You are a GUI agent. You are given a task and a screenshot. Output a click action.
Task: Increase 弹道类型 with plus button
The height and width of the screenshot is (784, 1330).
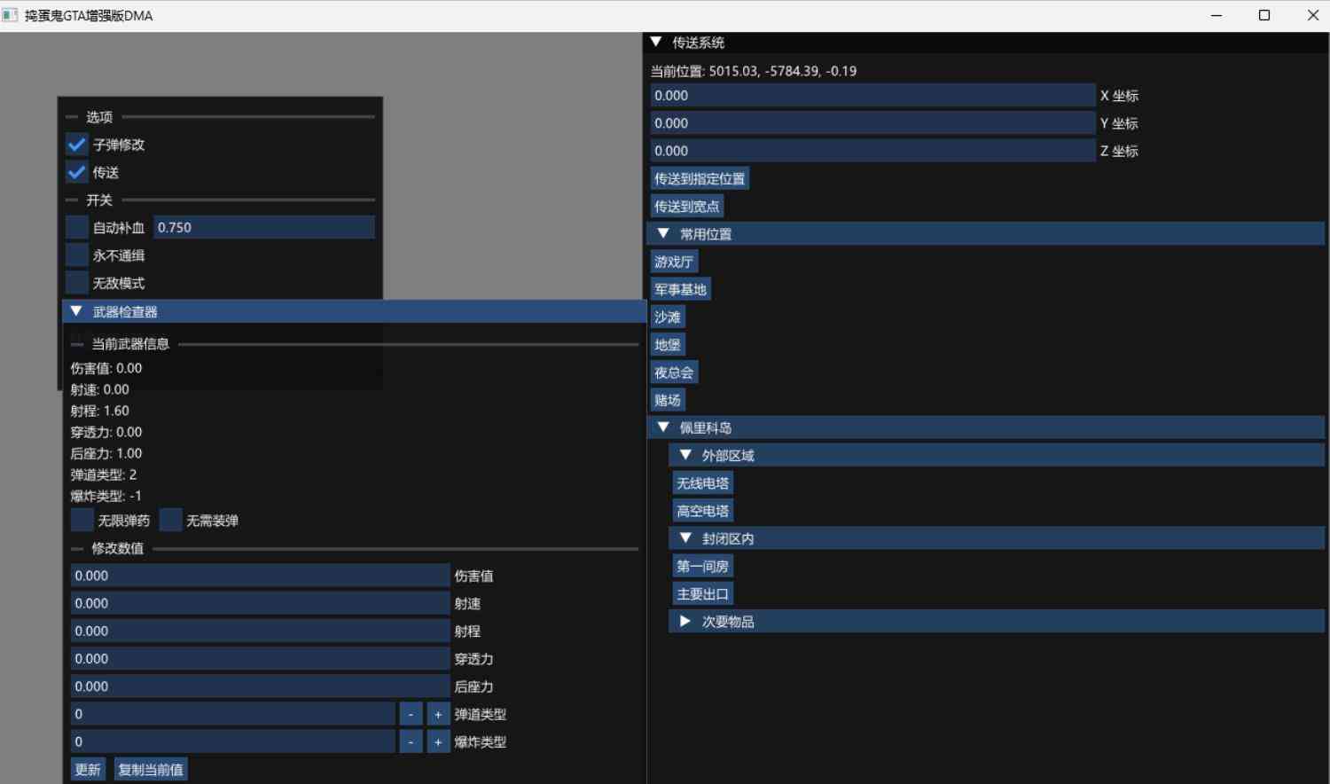coord(438,715)
